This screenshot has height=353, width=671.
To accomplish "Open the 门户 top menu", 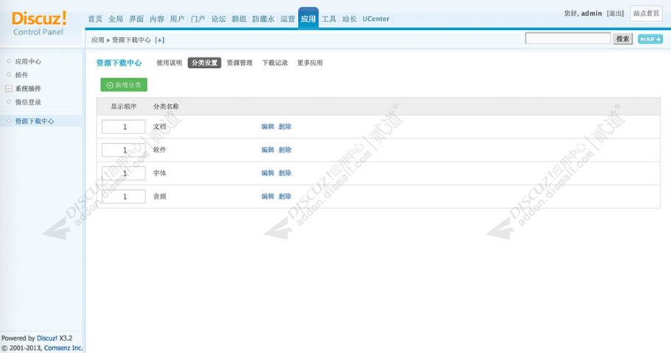I will [198, 19].
